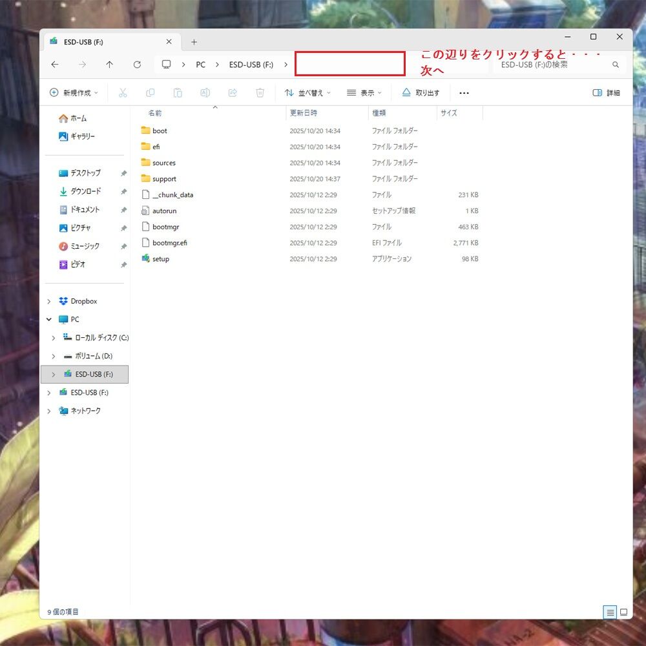
Task: Click the Paste toolbar icon
Action: pyautogui.click(x=178, y=92)
